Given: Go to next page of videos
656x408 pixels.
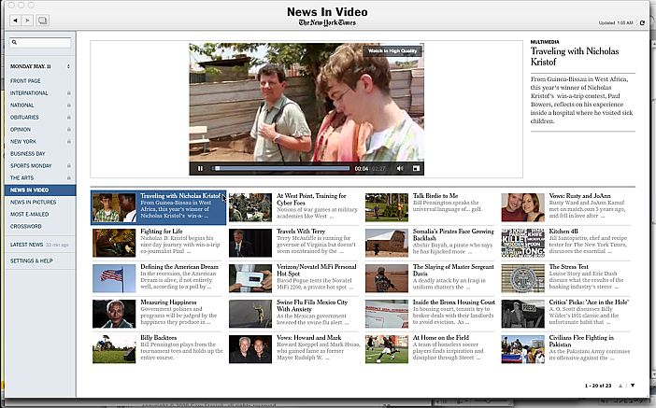Looking at the screenshot, I should 633,385.
